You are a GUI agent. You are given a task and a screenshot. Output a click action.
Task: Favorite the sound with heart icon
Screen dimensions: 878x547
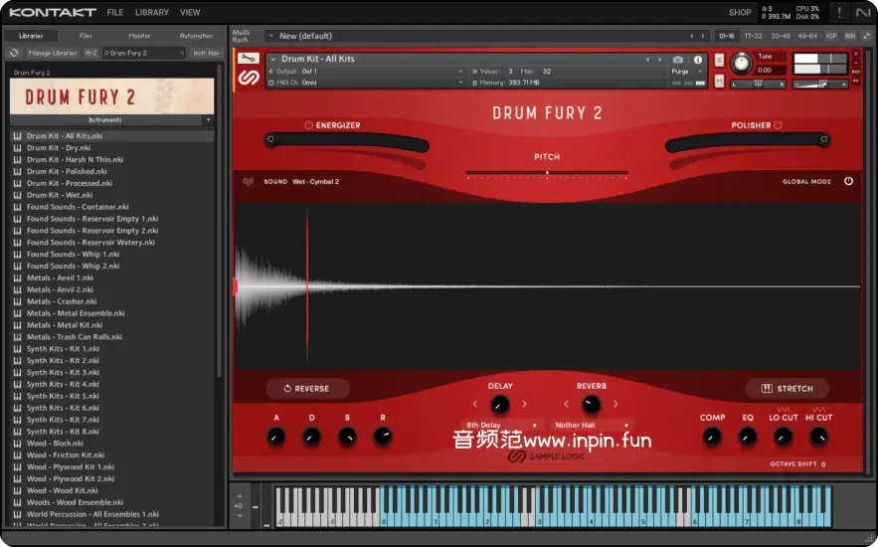point(248,182)
